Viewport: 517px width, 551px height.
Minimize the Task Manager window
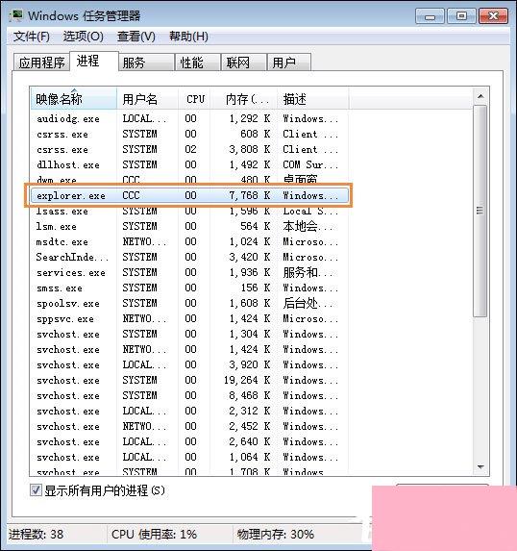coord(430,16)
